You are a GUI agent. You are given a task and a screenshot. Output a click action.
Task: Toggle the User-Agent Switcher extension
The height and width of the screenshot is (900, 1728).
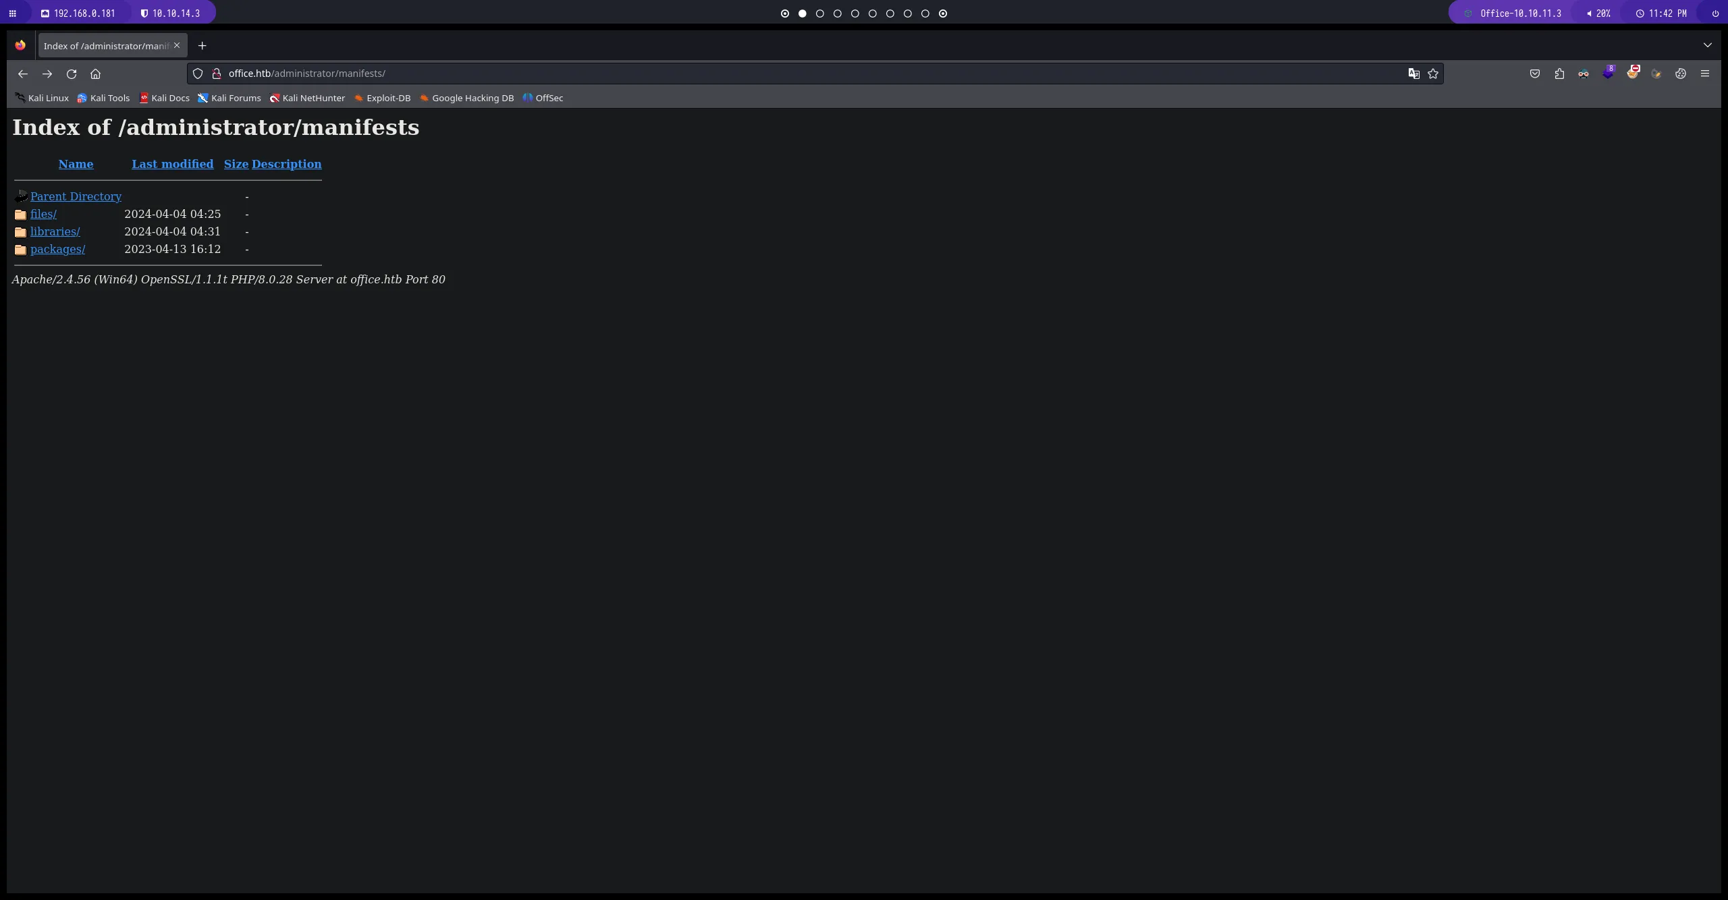1584,74
